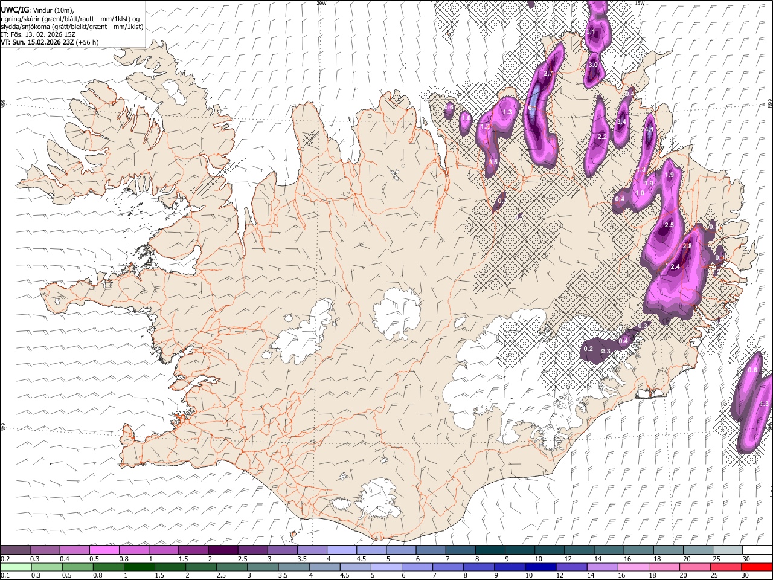773x580 pixels.
Task: Click the 2.7 snowfall value
Action: pyautogui.click(x=548, y=73)
